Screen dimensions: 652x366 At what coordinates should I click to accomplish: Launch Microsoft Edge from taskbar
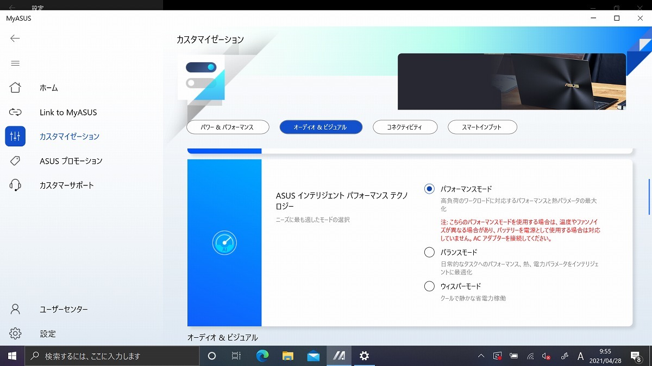[262, 356]
